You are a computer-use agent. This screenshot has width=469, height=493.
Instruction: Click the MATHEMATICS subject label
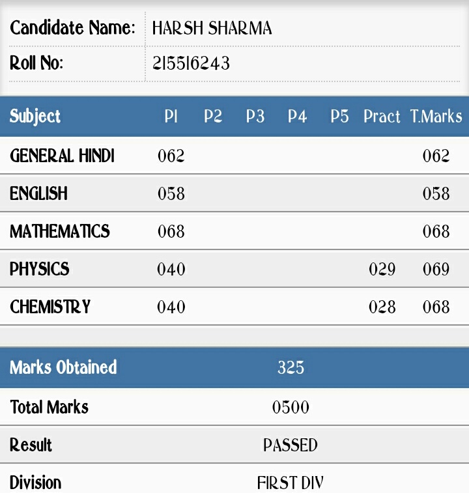point(60,231)
